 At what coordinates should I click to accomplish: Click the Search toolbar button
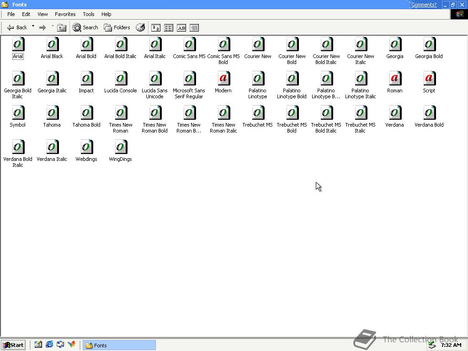(85, 27)
